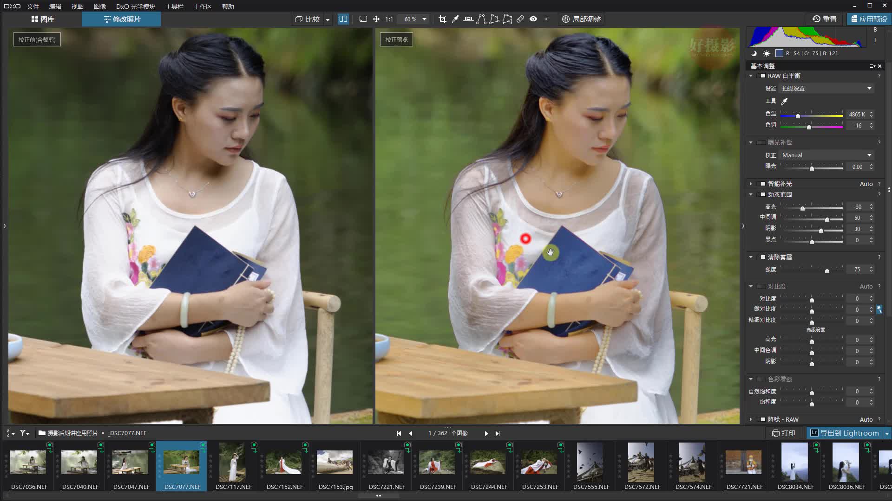Select the repair (band-aid) tool

coord(520,19)
